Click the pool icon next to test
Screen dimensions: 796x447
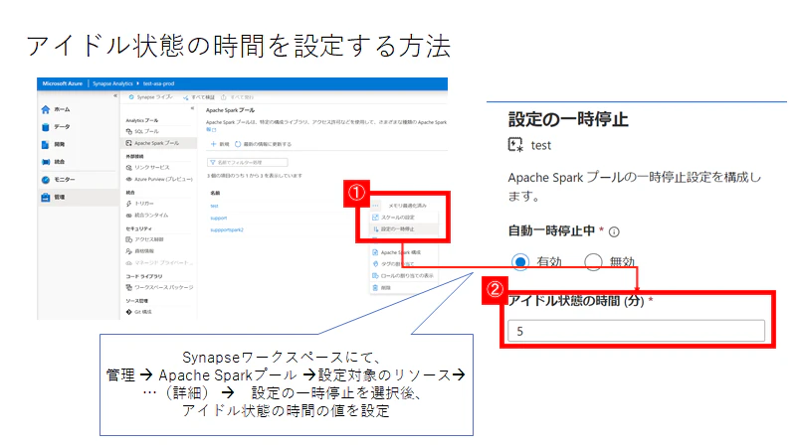pyautogui.click(x=515, y=145)
